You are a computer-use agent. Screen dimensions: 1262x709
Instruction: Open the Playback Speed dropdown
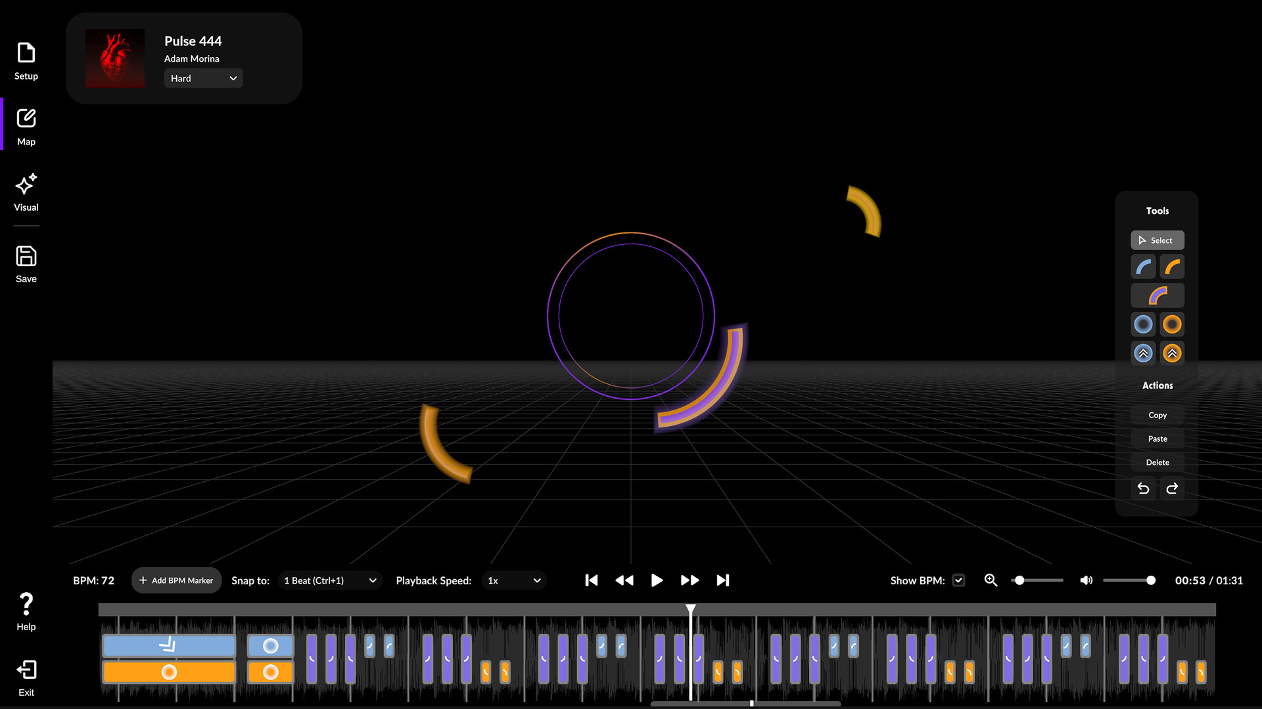pyautogui.click(x=514, y=580)
